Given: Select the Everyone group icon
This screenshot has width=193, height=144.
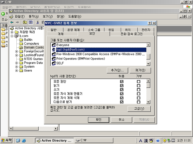Looking at the screenshot, I should pos(54,45).
